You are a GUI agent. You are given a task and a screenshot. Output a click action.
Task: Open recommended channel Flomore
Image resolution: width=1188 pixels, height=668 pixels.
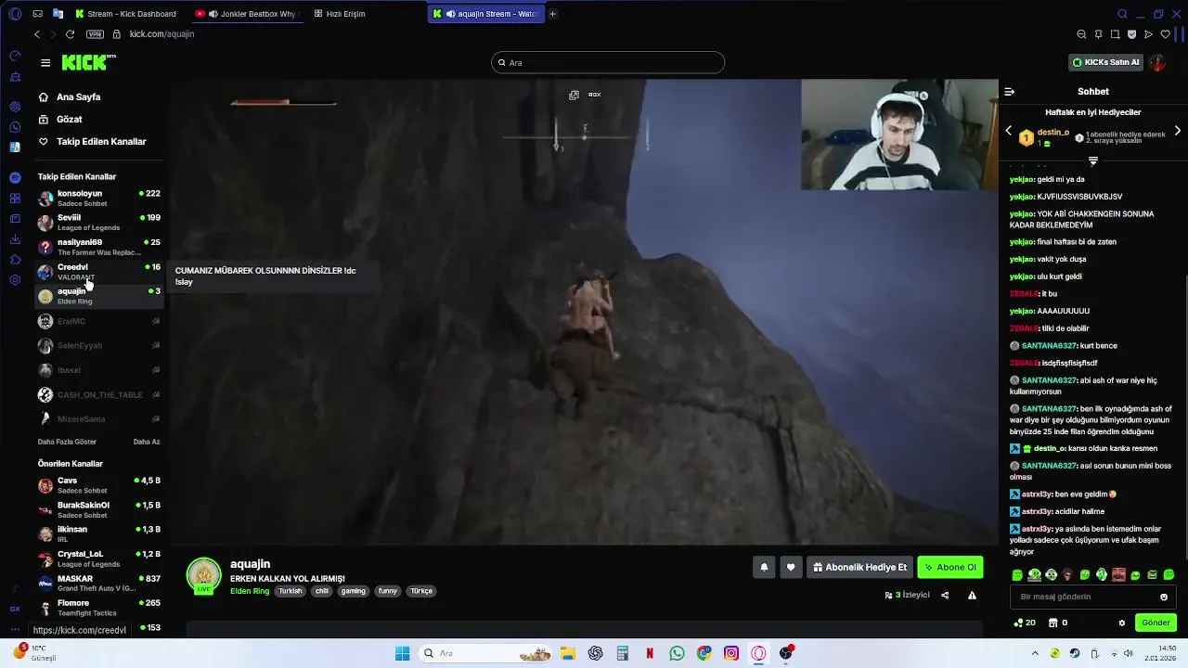[99, 607]
